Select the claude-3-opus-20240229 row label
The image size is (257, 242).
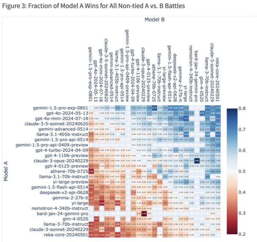click(x=61, y=161)
